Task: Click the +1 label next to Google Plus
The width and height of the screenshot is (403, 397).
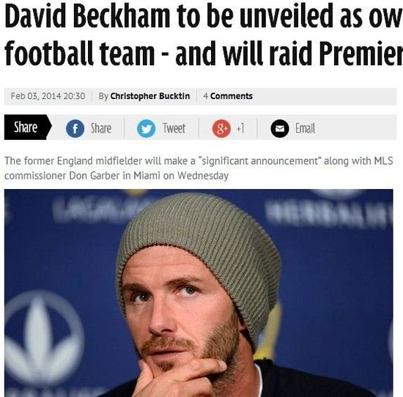Action: (x=240, y=128)
